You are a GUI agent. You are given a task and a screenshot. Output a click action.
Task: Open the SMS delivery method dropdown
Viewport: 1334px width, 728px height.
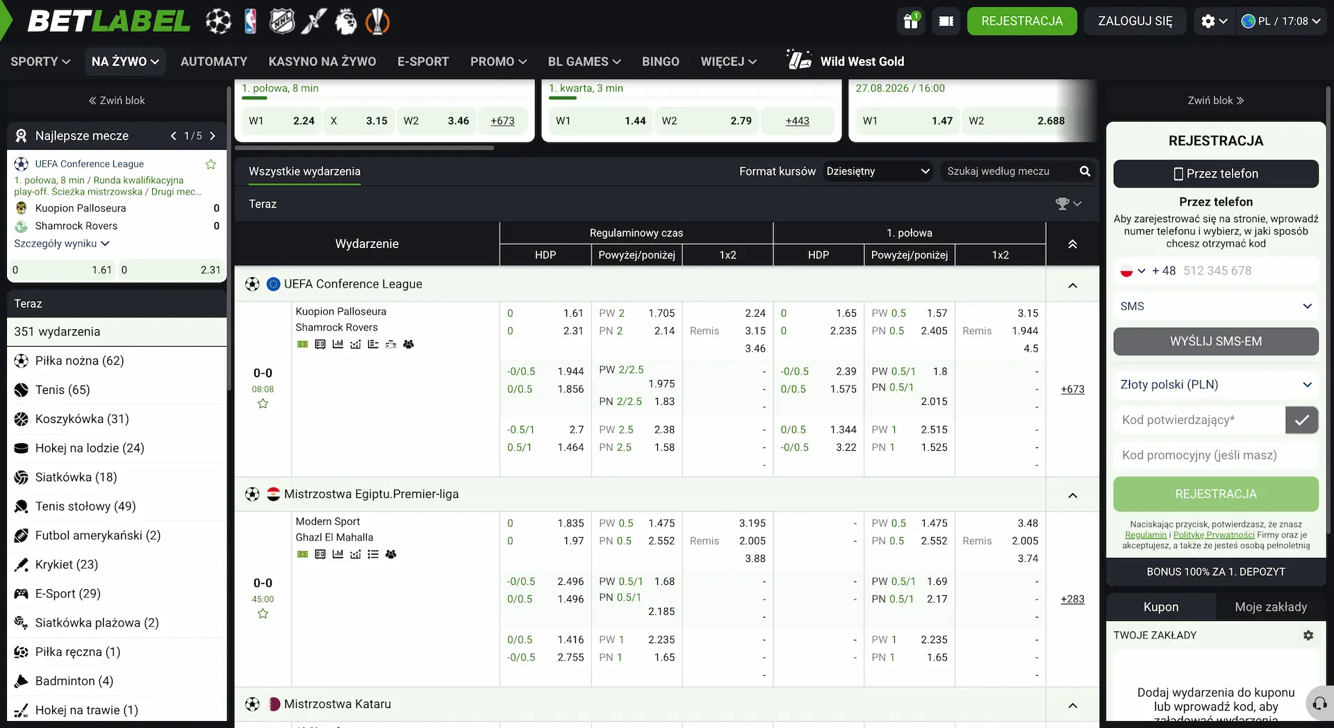coord(1215,306)
